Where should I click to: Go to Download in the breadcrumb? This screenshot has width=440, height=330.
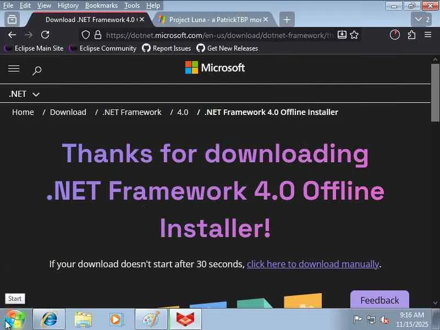68,112
